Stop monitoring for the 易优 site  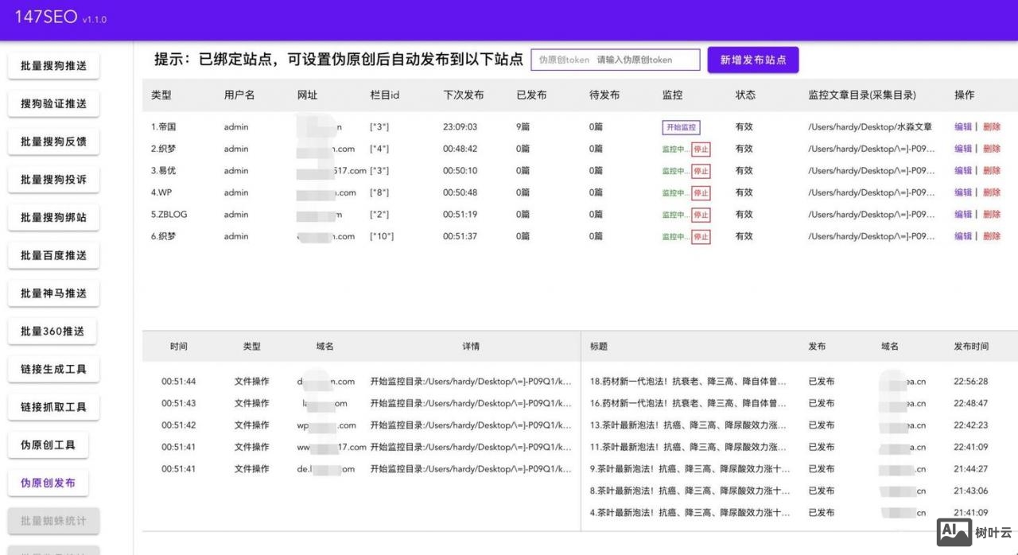[702, 170]
